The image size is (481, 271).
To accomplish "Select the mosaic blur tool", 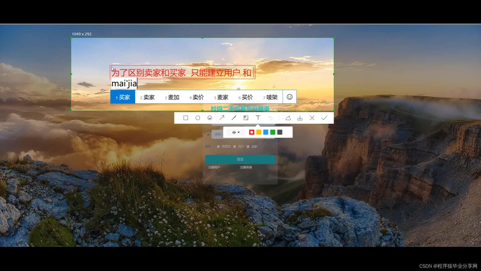I will (246, 118).
